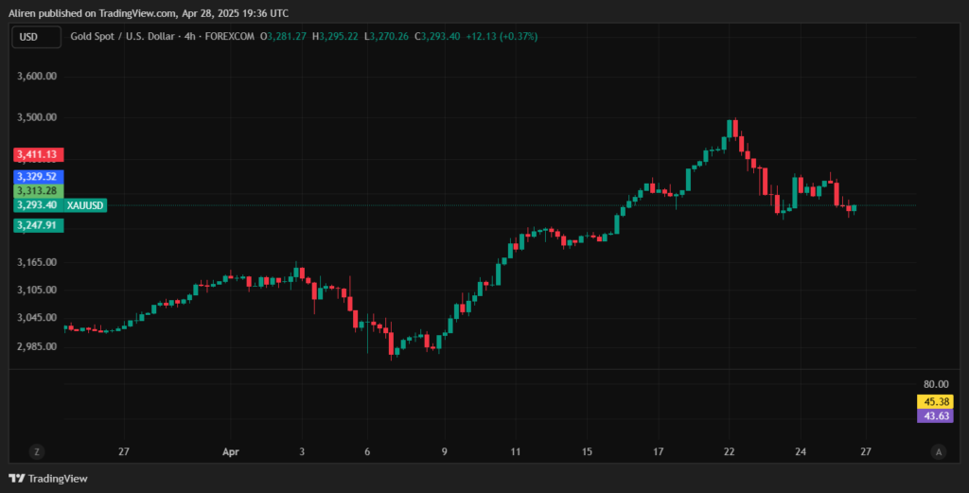Click the yellow 45.38 indicator value
Viewport: 969px width, 493px height.
point(935,402)
